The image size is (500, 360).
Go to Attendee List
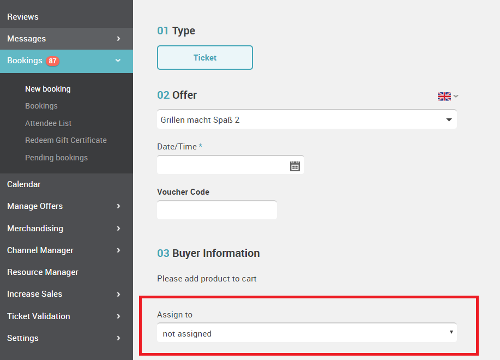pos(48,123)
